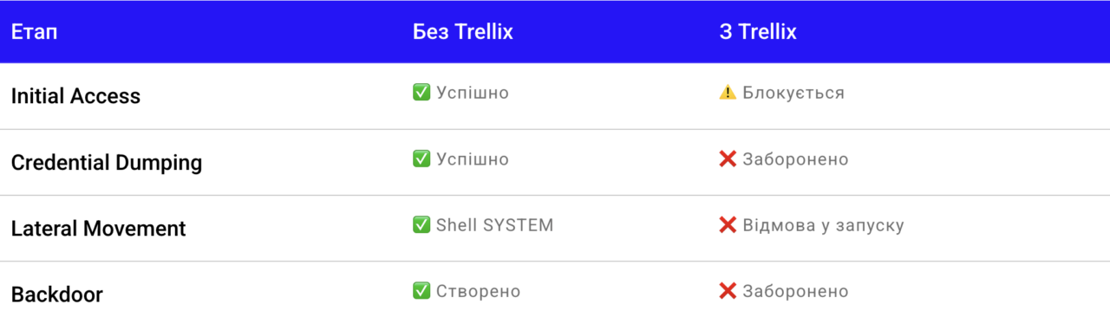The height and width of the screenshot is (317, 1110).
Task: Click the Відмова у запуску text
Action: click(823, 225)
